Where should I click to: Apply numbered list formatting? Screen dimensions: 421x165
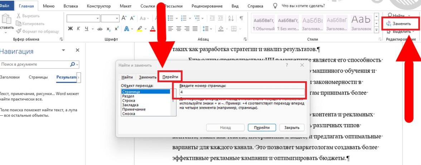click(184, 18)
